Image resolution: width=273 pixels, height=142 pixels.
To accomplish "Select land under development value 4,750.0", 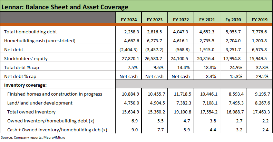I will 131,103.
